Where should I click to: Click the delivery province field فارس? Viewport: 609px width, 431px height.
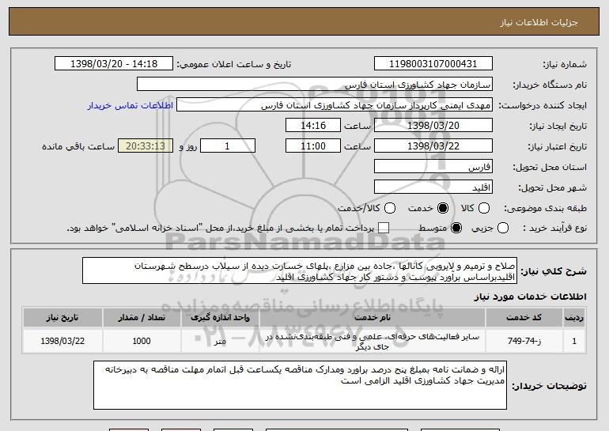coord(433,167)
